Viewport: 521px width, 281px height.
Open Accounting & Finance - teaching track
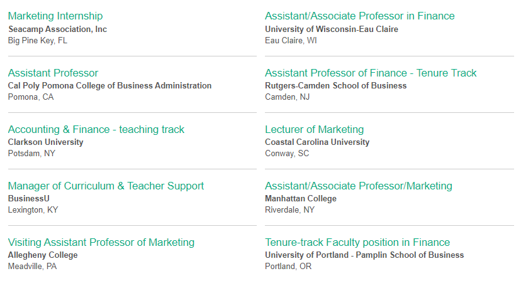coord(96,129)
